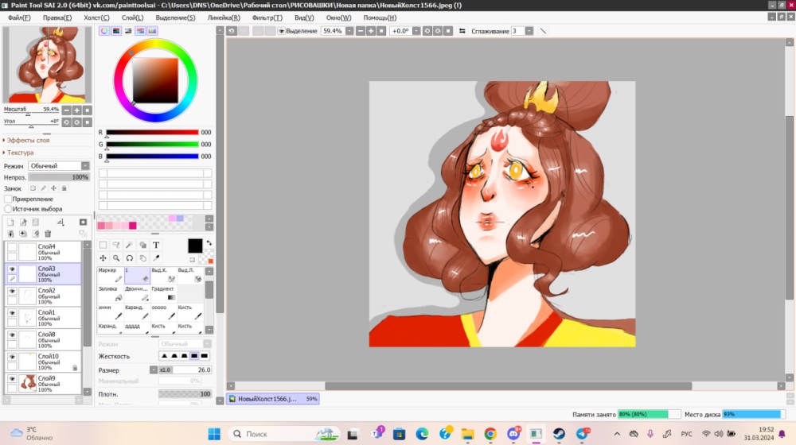Viewport: 796px width, 445px height.
Task: Swap foreground and background colors
Action: coord(209,243)
